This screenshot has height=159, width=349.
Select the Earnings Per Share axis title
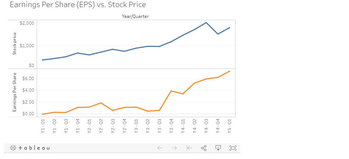(15, 93)
